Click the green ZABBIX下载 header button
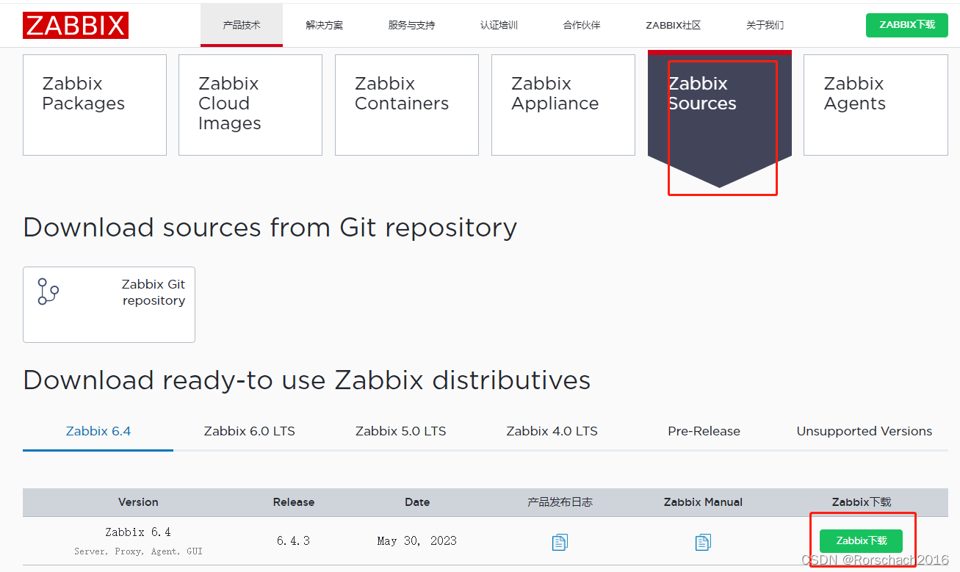The image size is (960, 572). (x=907, y=25)
